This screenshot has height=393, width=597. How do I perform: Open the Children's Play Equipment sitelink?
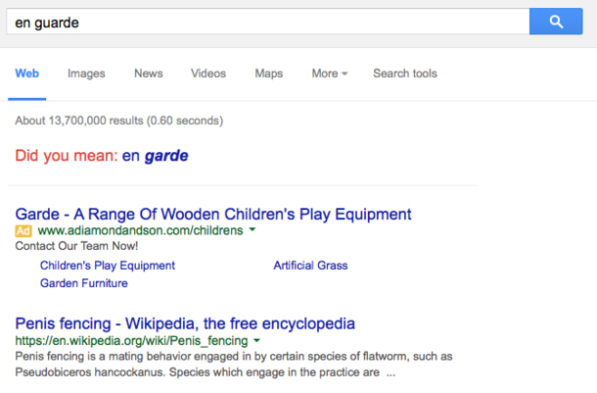108,266
